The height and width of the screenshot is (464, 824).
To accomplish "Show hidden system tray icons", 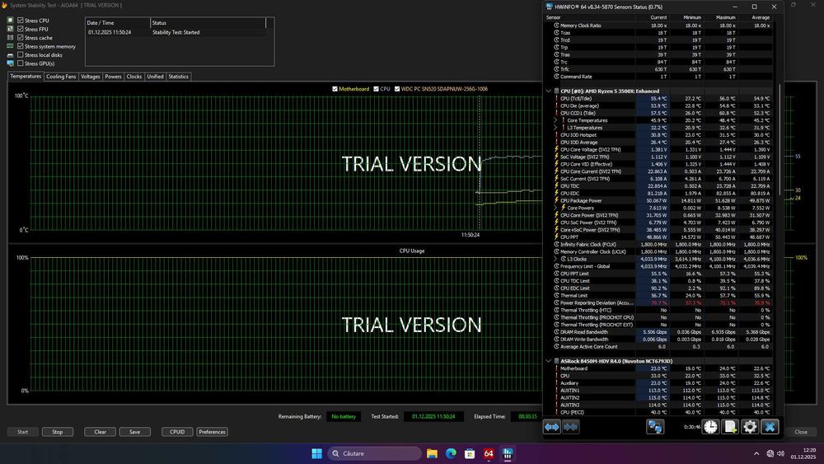I will tap(756, 453).
